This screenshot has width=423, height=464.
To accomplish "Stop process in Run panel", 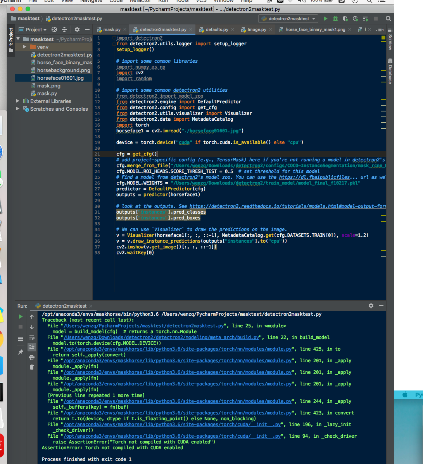I will click(21, 327).
